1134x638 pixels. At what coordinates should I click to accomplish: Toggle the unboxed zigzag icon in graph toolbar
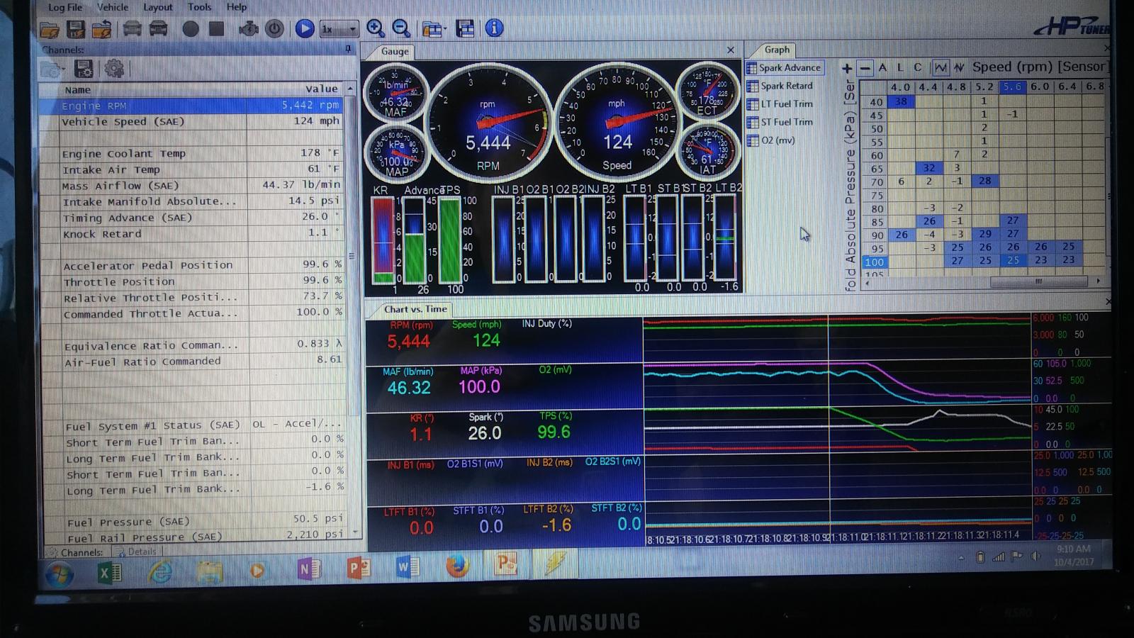959,67
